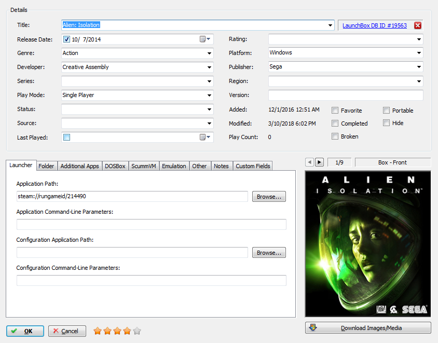Open the Release Date calendar picker

pos(206,39)
